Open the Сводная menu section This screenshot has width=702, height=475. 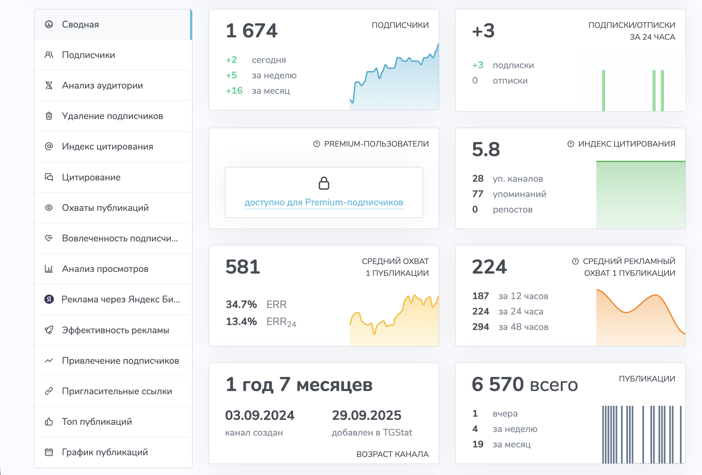coord(80,24)
